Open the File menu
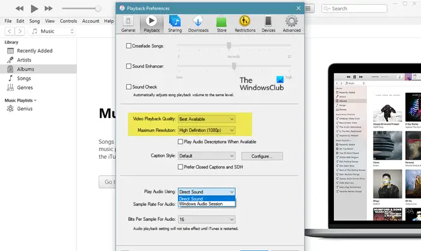 pos(8,21)
